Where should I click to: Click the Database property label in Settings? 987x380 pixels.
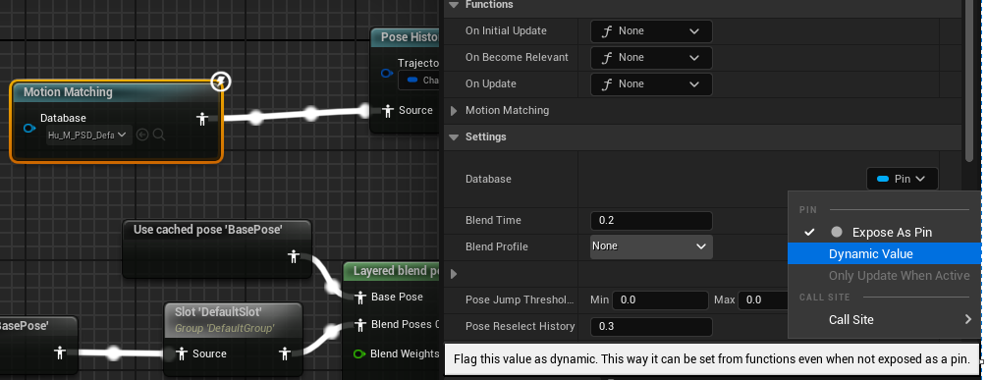[488, 179]
